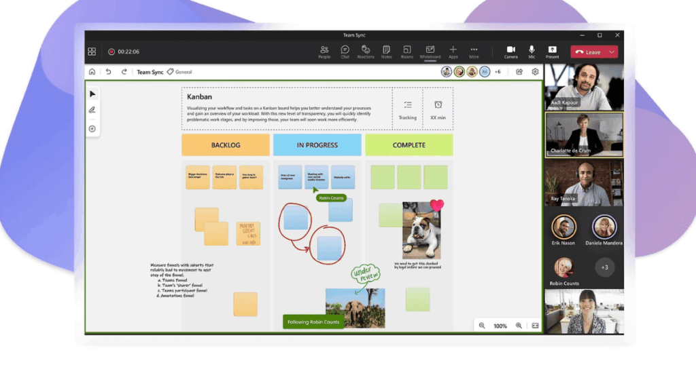Click the Kanban title text
This screenshot has height=365, width=696.
(199, 96)
